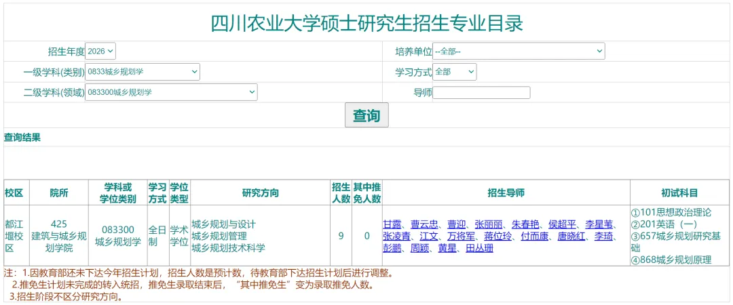Click exempted count value 0
733x305 pixels.
(x=367, y=236)
